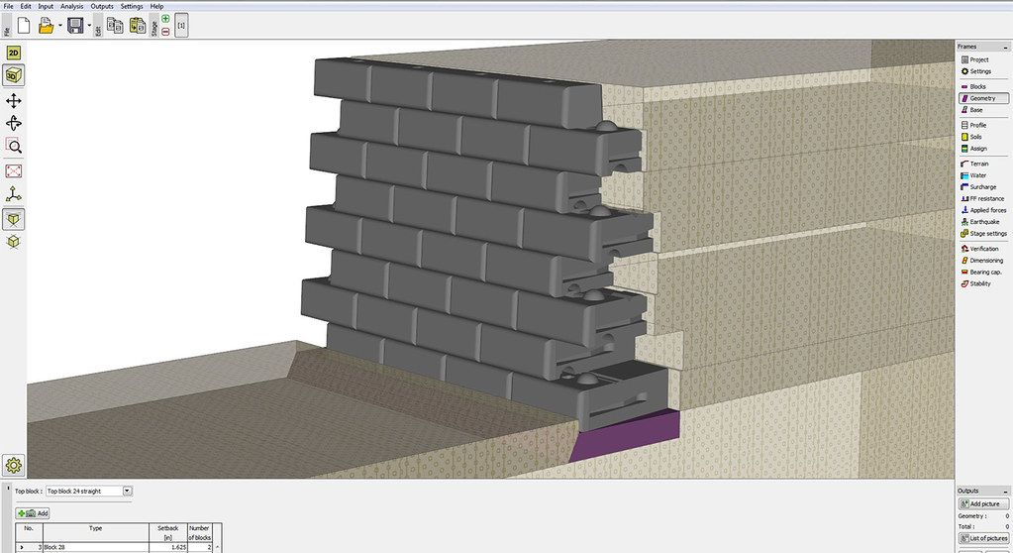Toggle the wireframe cube display mode
1013x553 pixels.
tap(13, 242)
